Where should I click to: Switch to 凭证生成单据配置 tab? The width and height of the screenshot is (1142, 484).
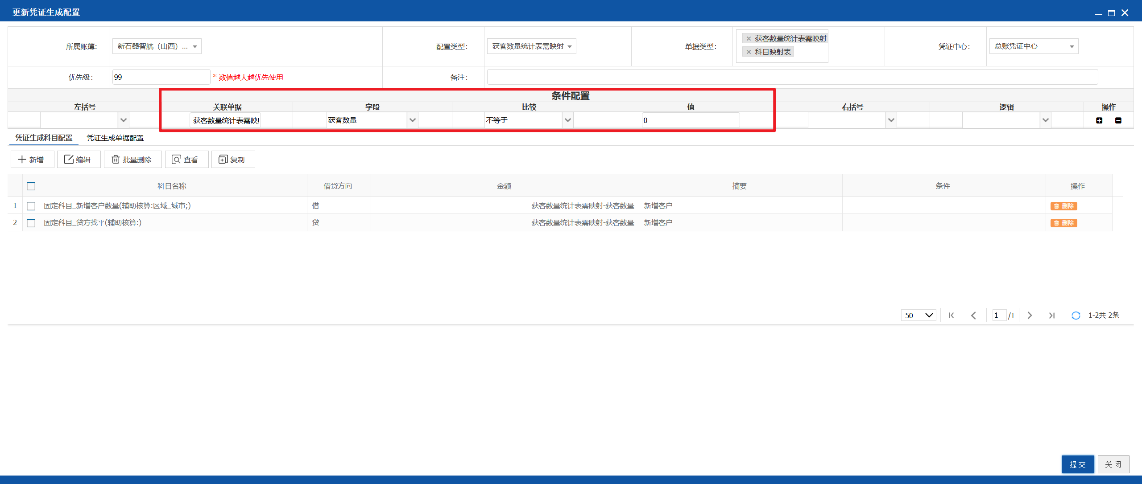click(115, 138)
